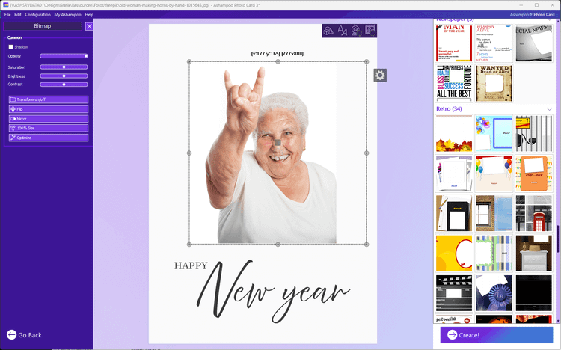Open the gear settings beside the photo

coord(380,75)
